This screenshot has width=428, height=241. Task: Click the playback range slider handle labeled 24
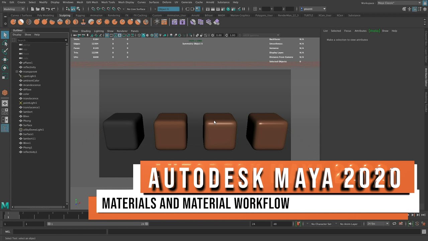(x=146, y=224)
